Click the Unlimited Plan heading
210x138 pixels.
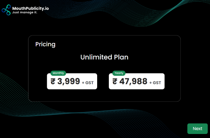(x=104, y=57)
